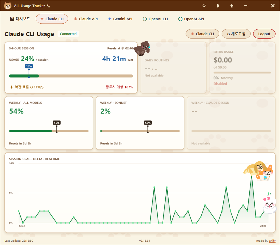This screenshot has height=245, width=280.
Task: Switch to the Claude API tab
Action: [x=86, y=19]
